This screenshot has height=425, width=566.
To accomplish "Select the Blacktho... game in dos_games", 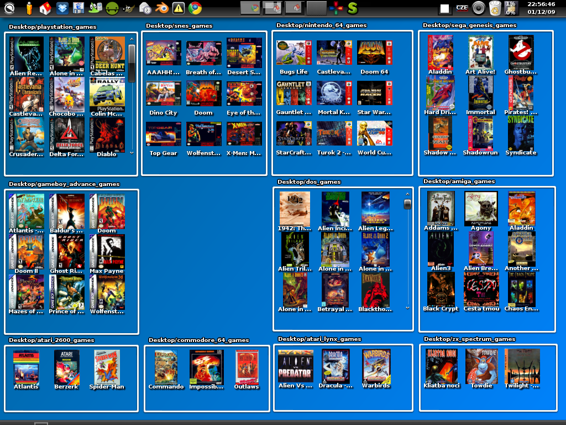I will (375, 292).
